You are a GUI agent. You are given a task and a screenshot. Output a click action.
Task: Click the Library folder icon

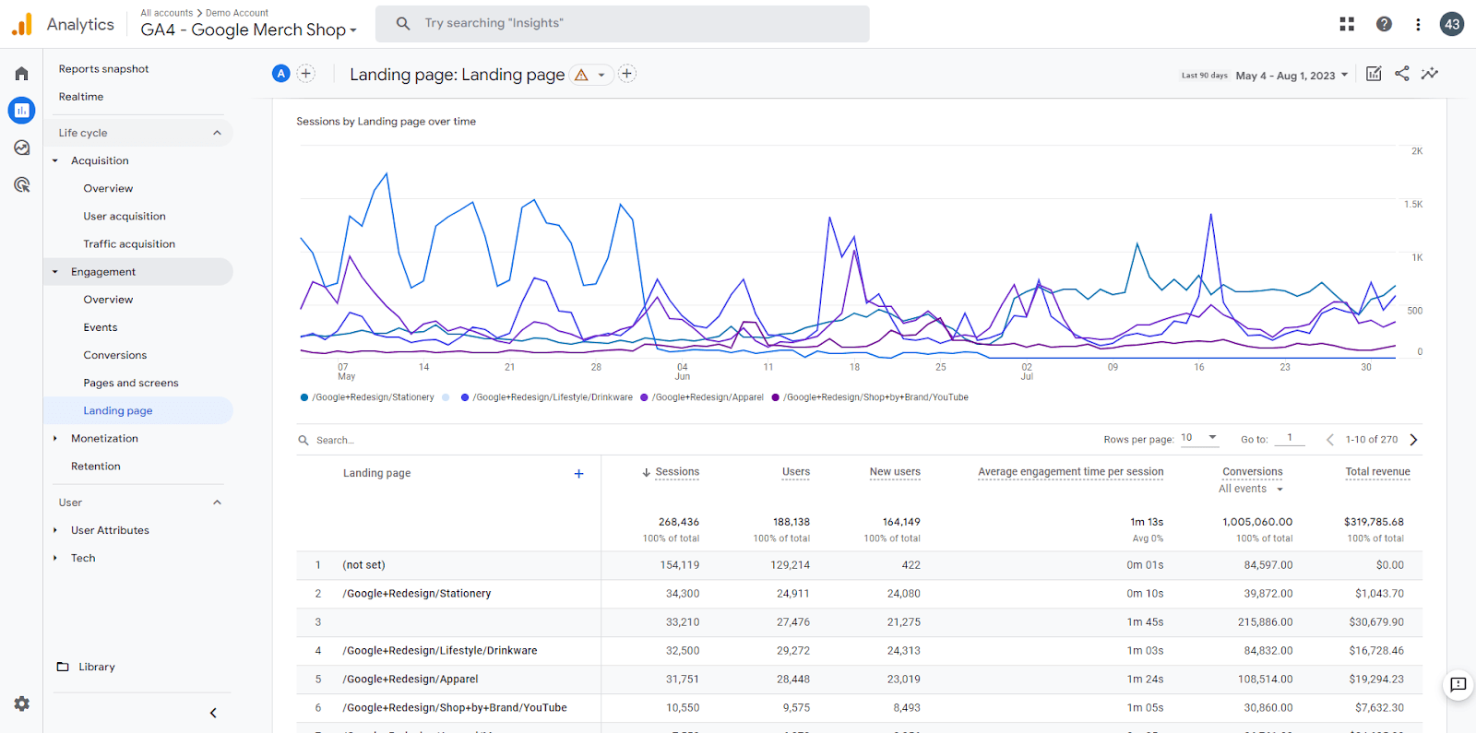[x=63, y=667]
